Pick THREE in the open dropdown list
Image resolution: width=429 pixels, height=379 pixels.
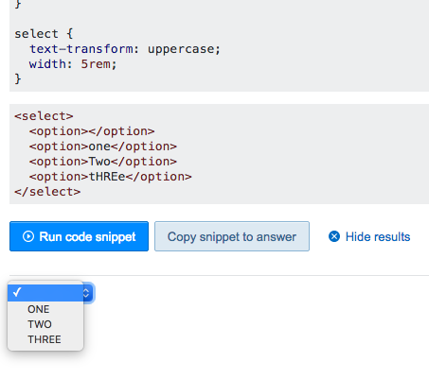[x=45, y=339]
